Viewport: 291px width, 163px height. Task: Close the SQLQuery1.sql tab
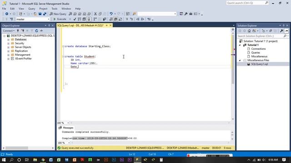pyautogui.click(x=110, y=25)
